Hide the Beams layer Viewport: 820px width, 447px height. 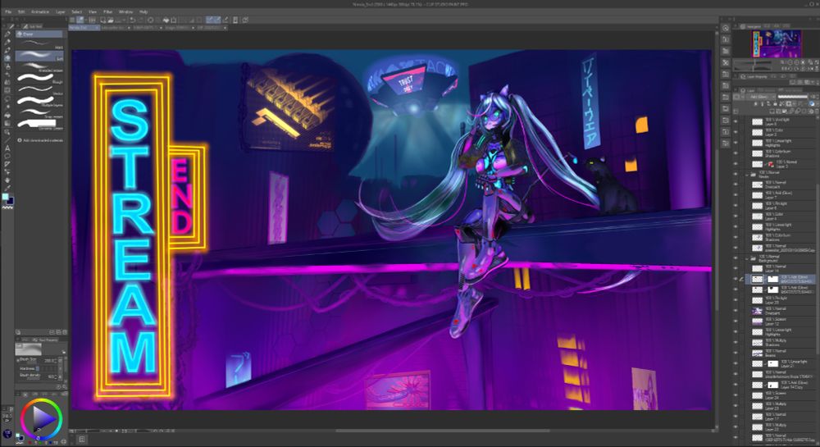point(736,353)
